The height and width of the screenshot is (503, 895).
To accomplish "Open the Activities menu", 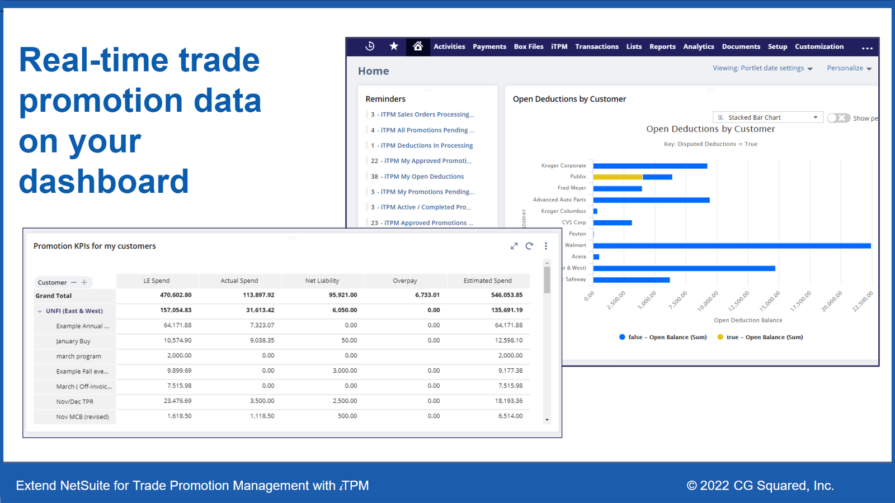I will (449, 46).
